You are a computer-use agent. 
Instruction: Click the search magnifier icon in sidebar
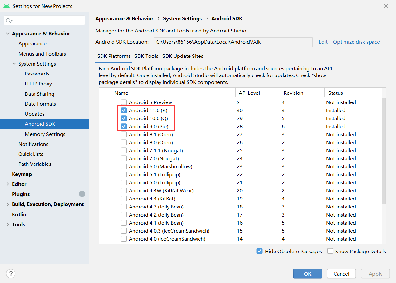[9, 21]
